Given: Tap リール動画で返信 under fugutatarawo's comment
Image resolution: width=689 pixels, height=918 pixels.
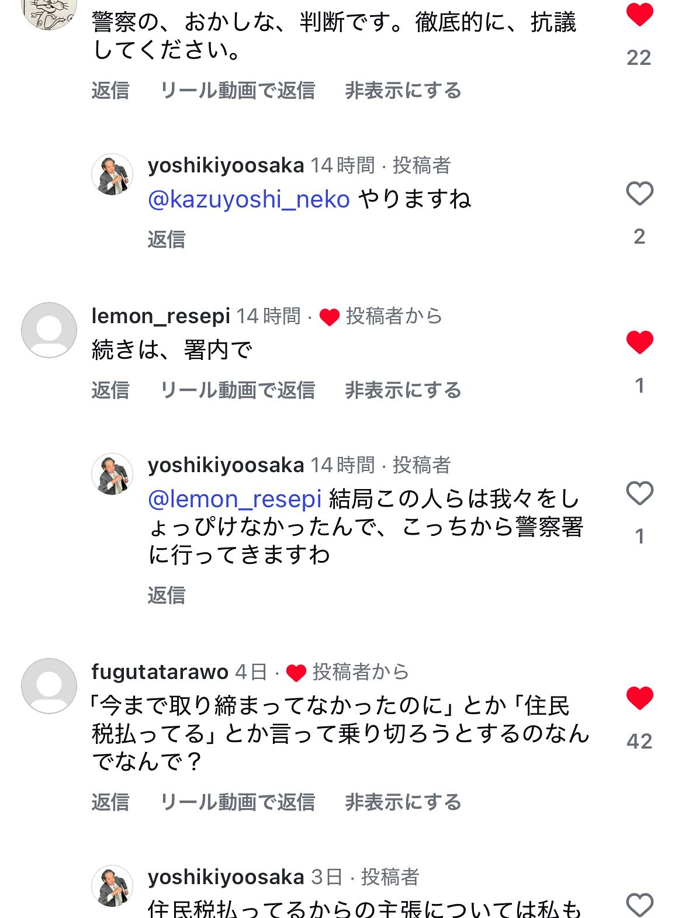Looking at the screenshot, I should coord(237,802).
